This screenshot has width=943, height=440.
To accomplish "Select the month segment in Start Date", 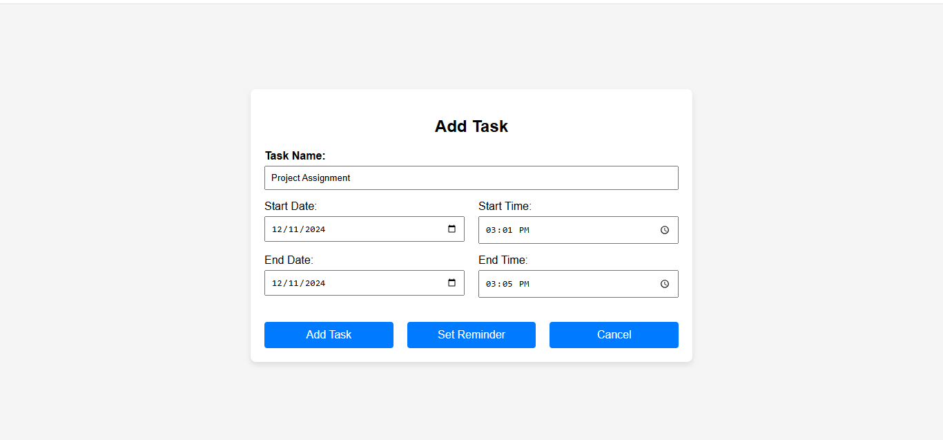I will click(x=277, y=229).
